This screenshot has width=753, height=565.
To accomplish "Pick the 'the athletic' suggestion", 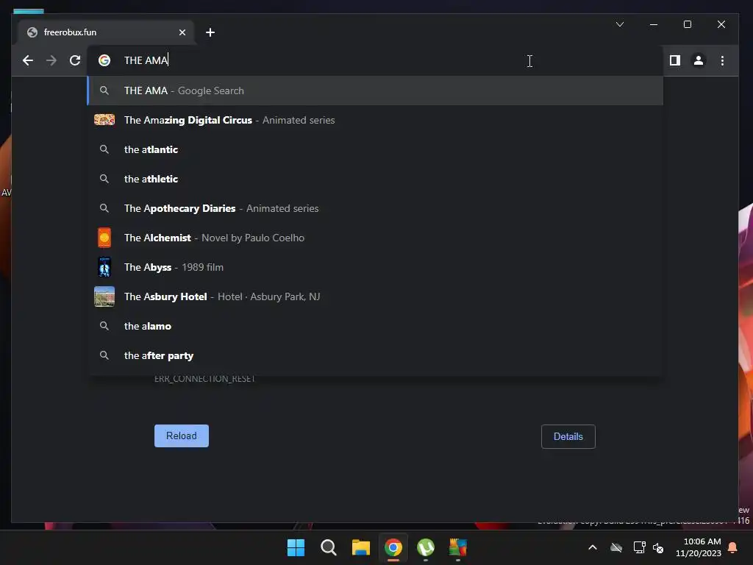I will (x=375, y=179).
